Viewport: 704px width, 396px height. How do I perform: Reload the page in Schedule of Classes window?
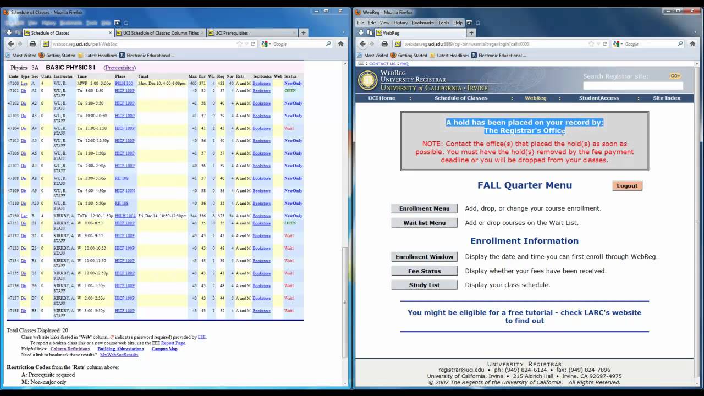[x=253, y=44]
